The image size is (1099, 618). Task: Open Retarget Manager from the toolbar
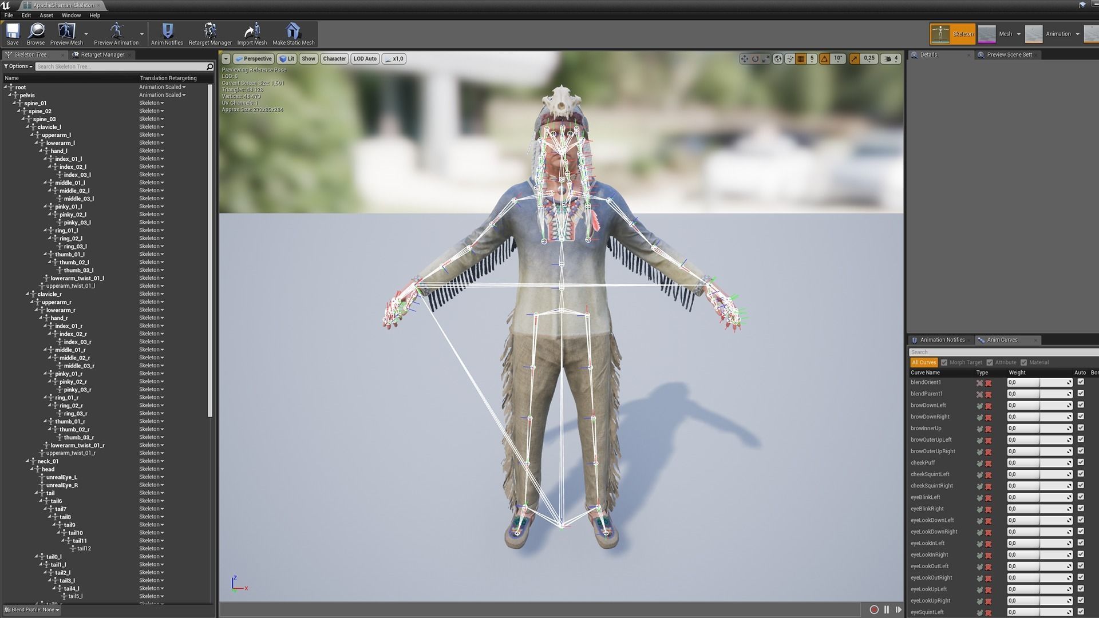[210, 34]
